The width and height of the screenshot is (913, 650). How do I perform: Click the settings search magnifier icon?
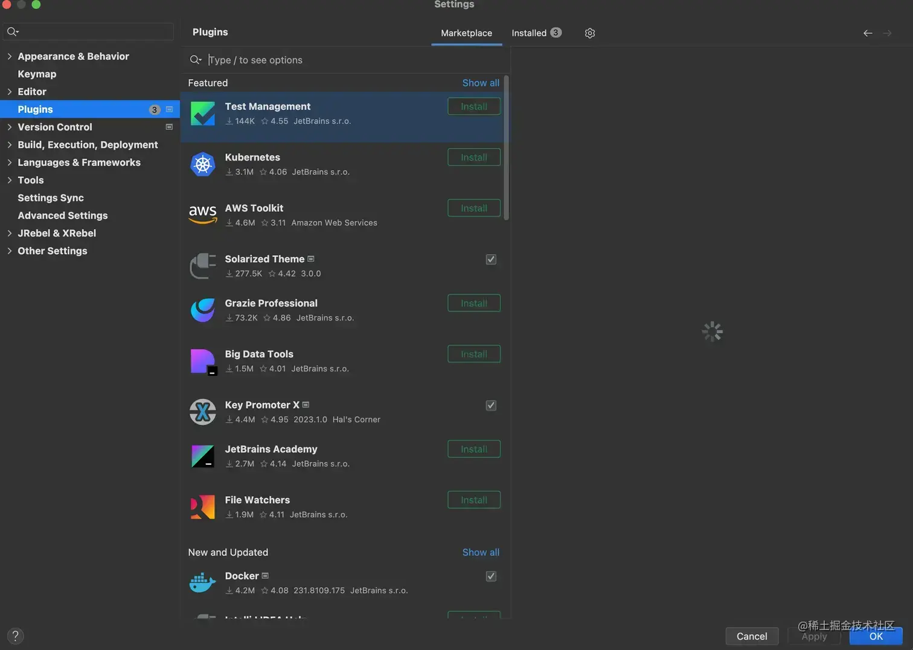[13, 31]
